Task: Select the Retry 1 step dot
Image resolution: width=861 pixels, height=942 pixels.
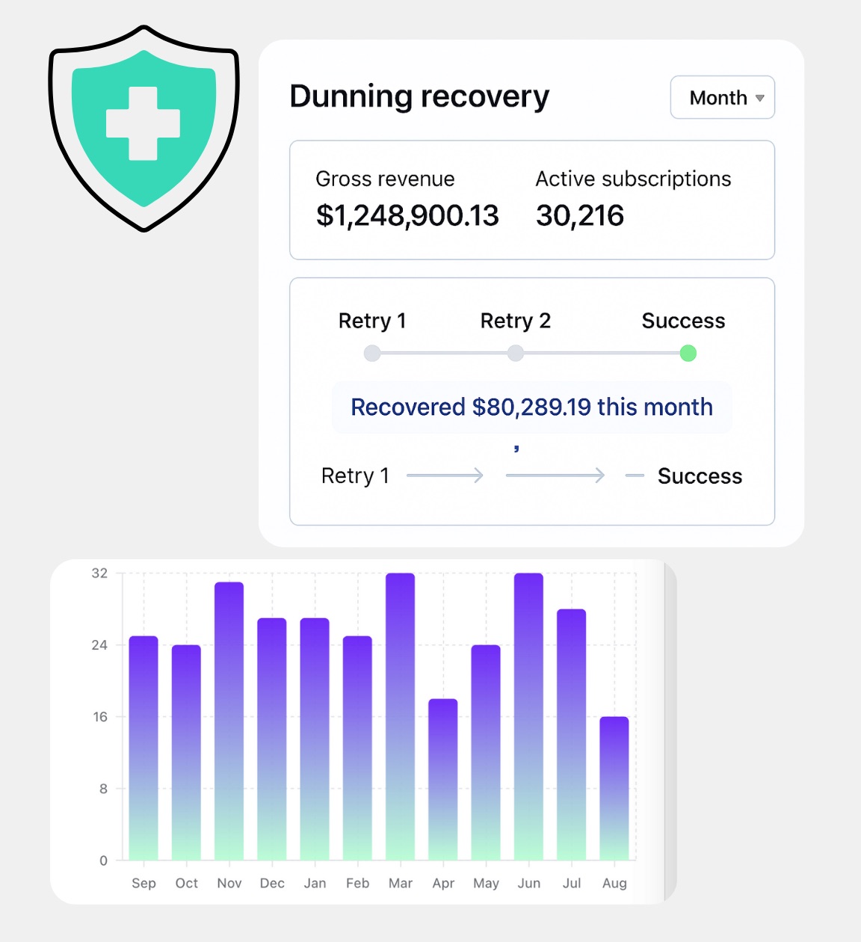Action: click(x=372, y=354)
